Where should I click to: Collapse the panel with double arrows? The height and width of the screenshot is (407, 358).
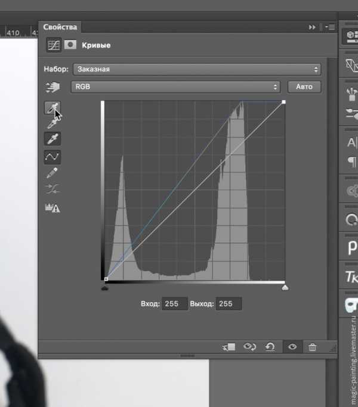click(x=312, y=27)
